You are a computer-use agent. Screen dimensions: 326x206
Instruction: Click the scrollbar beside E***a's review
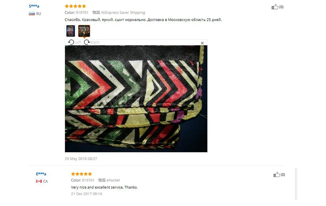(296, 184)
